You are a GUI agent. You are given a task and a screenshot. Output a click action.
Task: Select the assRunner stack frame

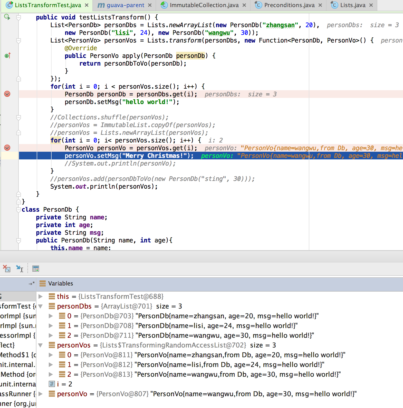coord(18,394)
